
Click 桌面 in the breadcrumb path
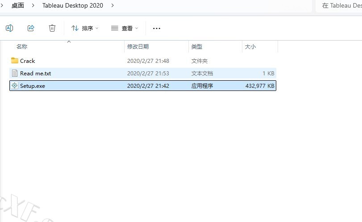pyautogui.click(x=18, y=5)
